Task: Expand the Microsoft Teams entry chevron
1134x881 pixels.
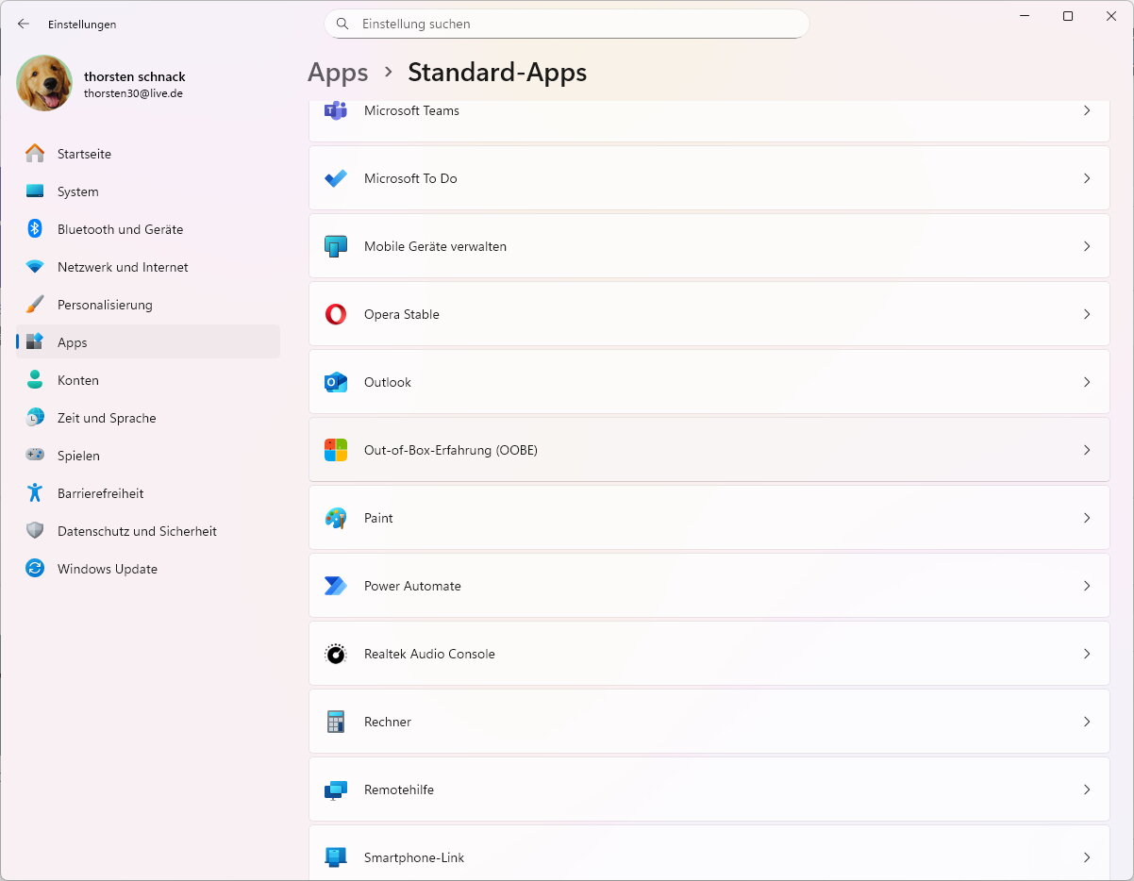Action: coord(1087,110)
